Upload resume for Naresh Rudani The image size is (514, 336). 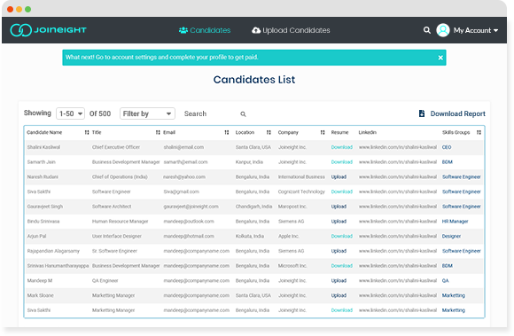[x=339, y=177]
